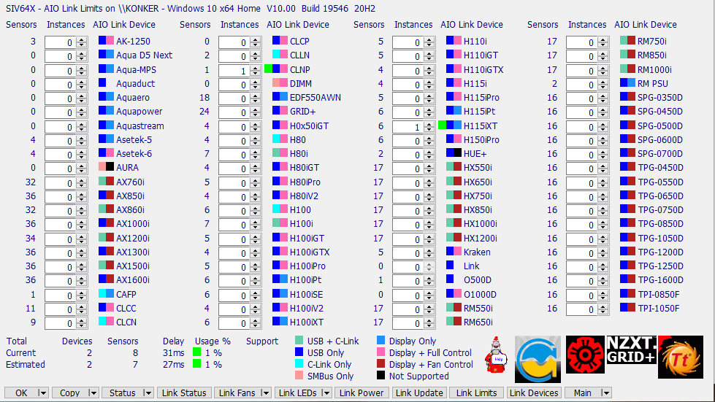This screenshot has height=402, width=715.
Task: Click the color icon beside RM PSU
Action: point(627,83)
